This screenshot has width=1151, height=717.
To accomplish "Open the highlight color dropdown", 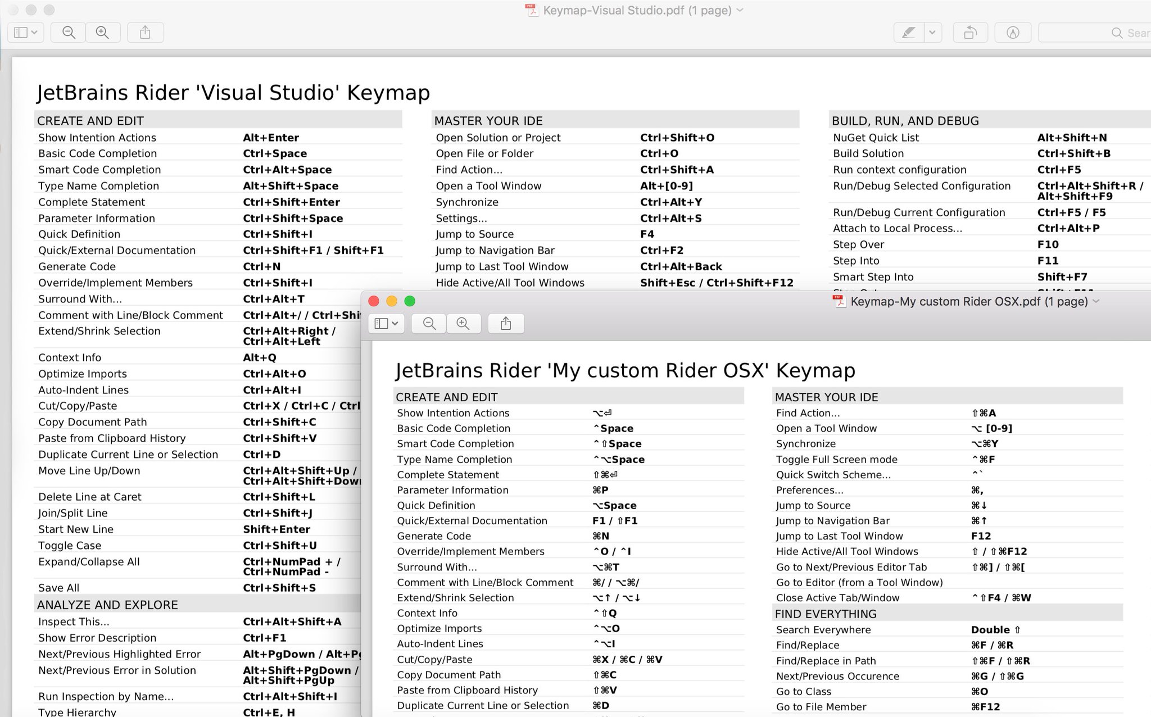I will tap(933, 32).
